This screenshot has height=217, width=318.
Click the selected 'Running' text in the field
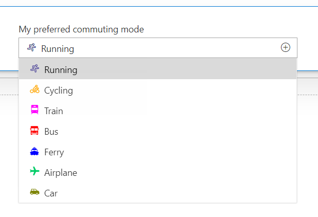coord(58,49)
